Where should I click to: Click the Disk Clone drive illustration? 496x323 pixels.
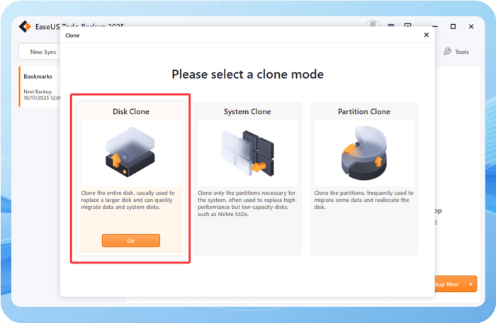(x=130, y=152)
